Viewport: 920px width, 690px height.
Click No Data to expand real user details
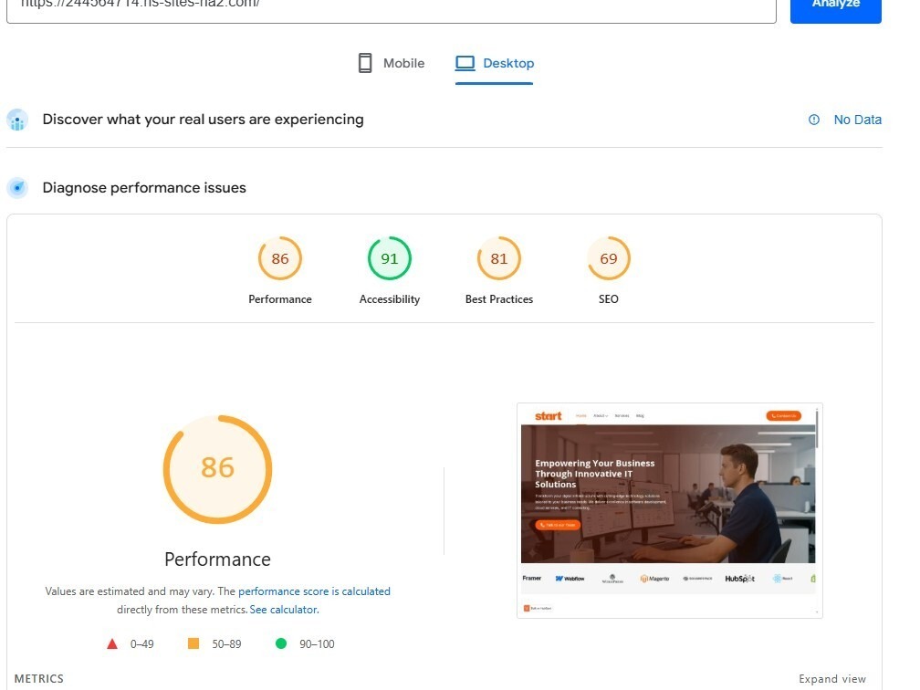tap(856, 120)
